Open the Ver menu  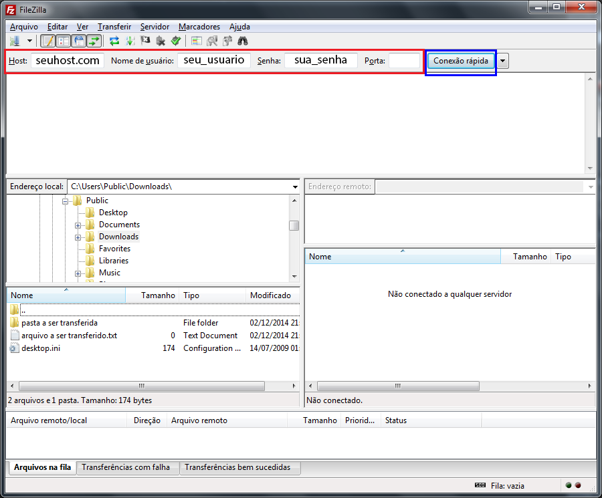point(82,27)
